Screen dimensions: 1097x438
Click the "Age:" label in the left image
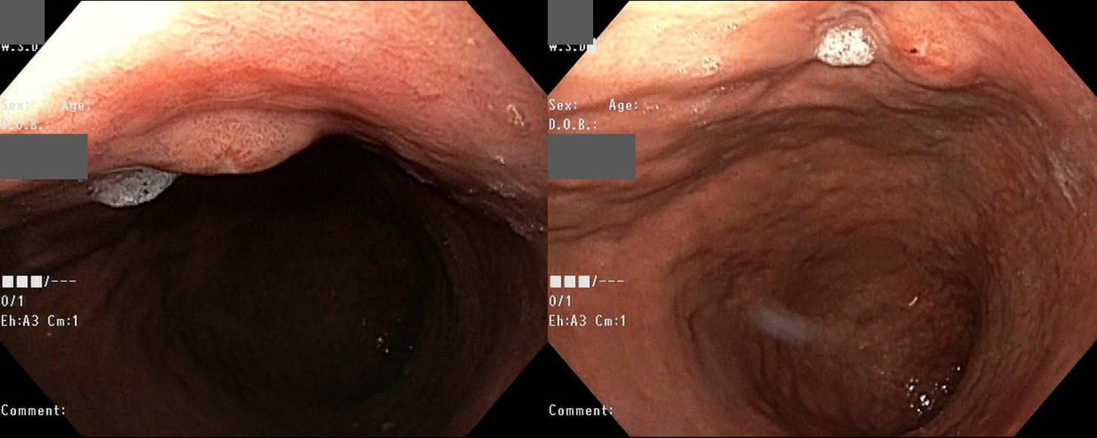coord(76,106)
